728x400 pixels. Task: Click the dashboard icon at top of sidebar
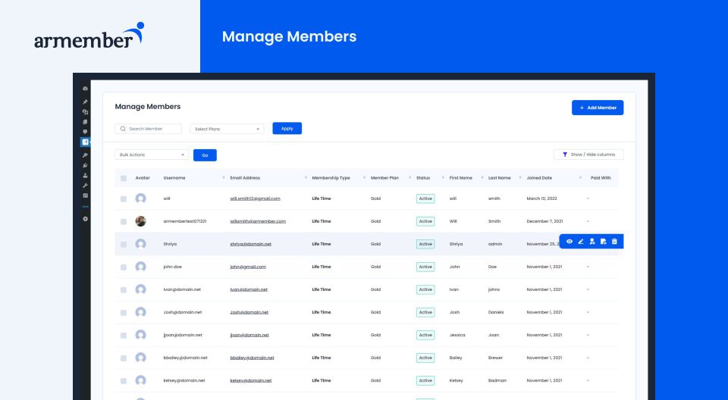85,89
